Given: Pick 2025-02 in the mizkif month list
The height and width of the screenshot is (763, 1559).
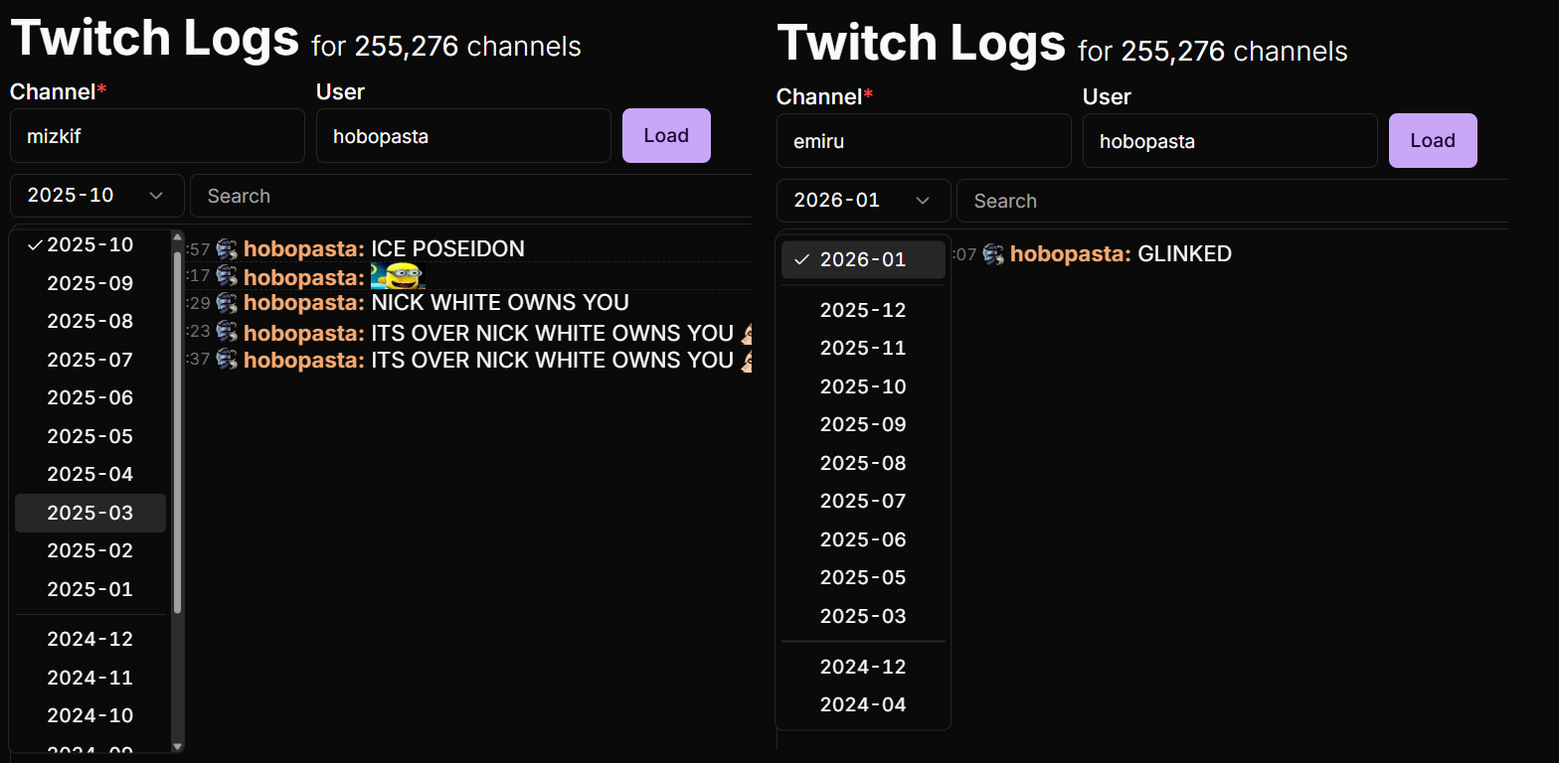Looking at the screenshot, I should (x=90, y=550).
